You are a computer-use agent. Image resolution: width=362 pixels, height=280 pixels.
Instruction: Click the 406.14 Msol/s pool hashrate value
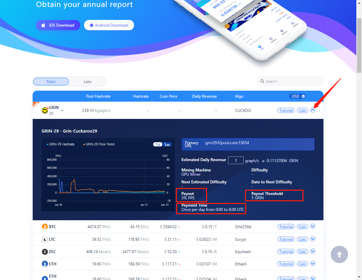click(98, 252)
